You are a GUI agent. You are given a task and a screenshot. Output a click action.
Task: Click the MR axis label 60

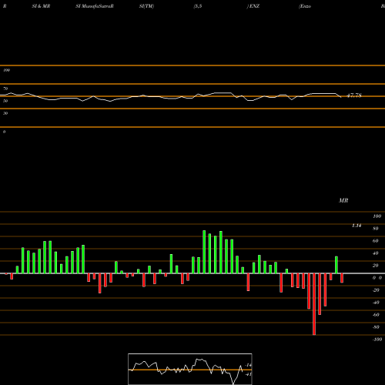(x=376, y=241)
